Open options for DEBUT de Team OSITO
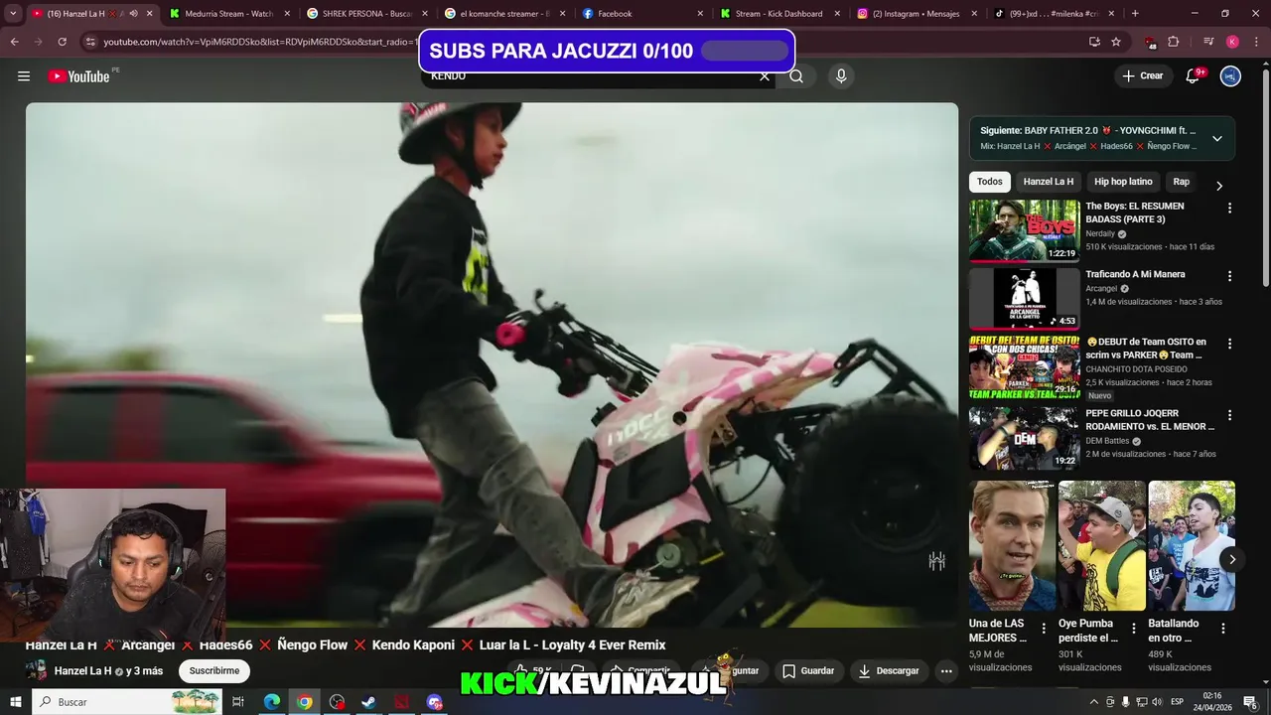 tap(1229, 344)
